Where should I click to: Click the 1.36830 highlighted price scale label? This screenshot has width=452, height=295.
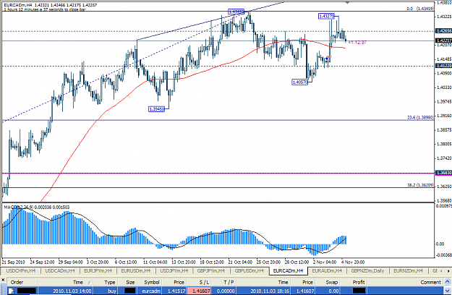click(x=443, y=173)
